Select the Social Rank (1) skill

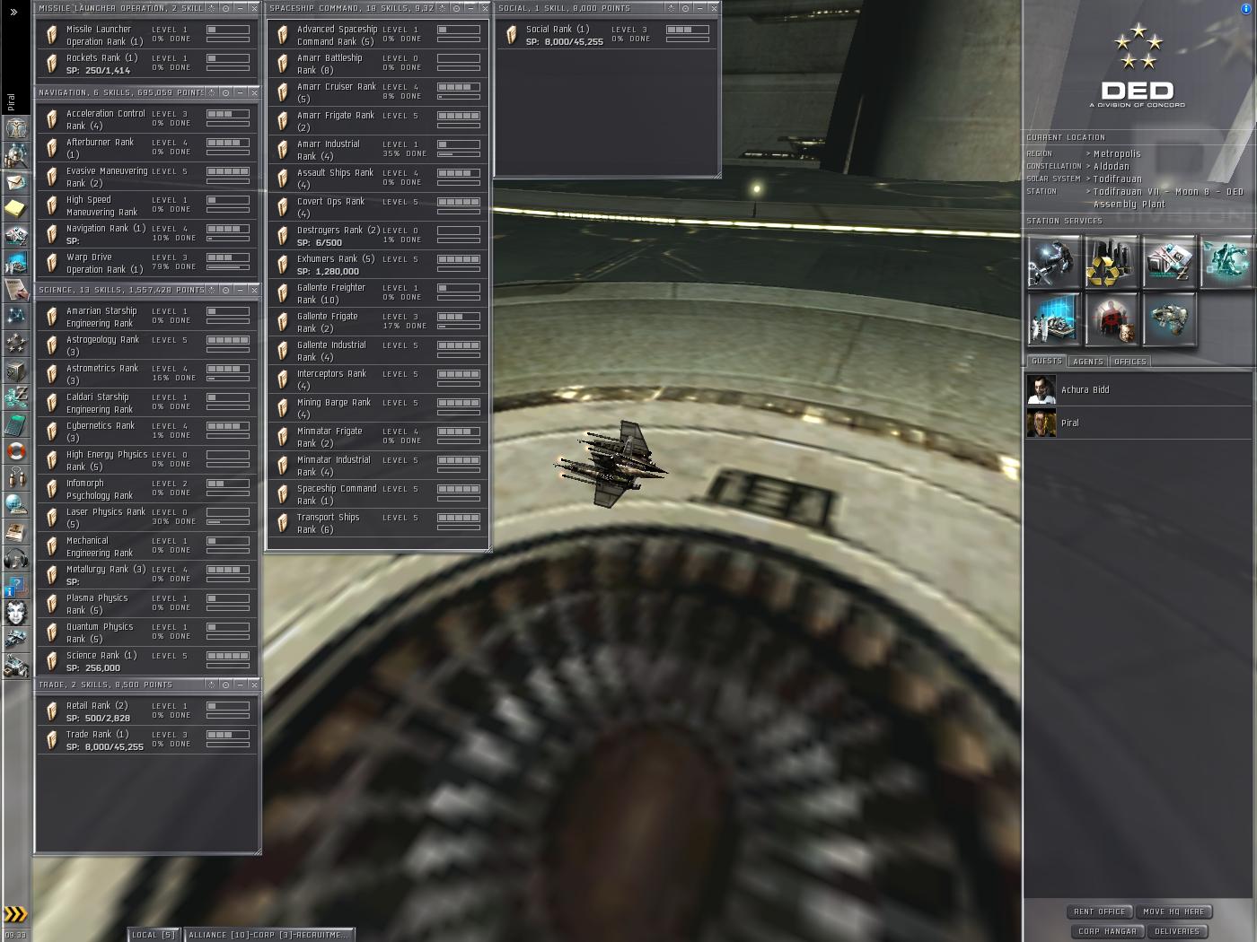607,35
